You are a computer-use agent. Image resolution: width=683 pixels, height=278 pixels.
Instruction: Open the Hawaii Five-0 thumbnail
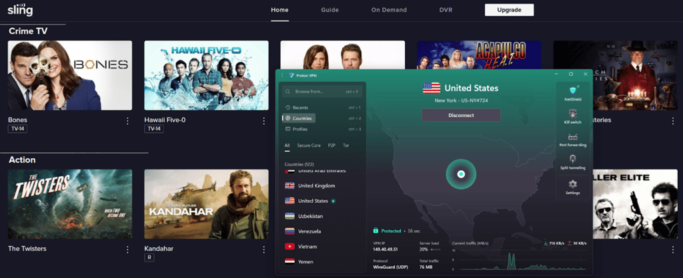click(207, 75)
